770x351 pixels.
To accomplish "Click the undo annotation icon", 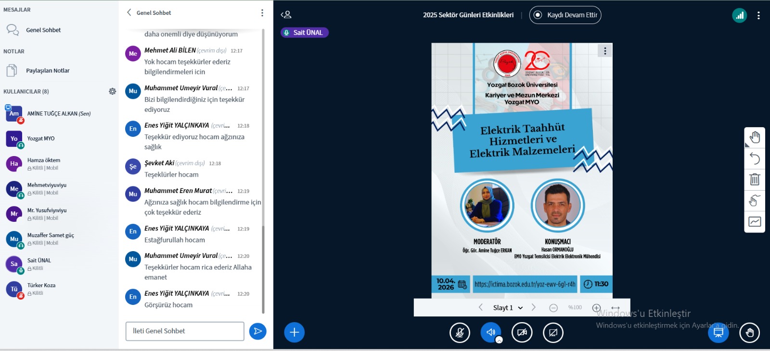I will click(755, 158).
